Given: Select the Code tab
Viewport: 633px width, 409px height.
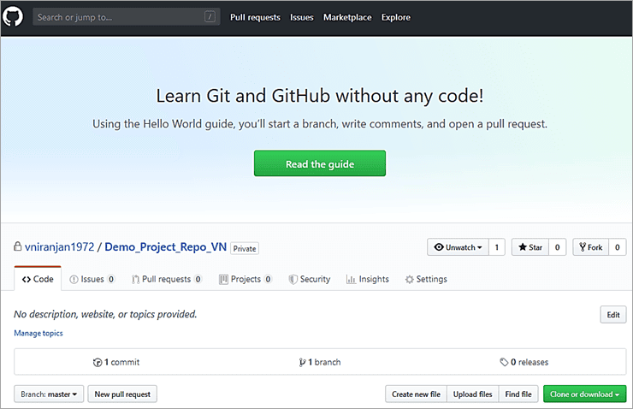Looking at the screenshot, I should coord(38,279).
